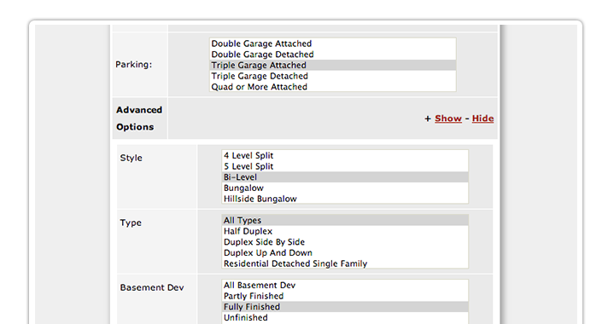The image size is (608, 324).
Task: Choose Bungalow in the Style list
Action: point(345,188)
